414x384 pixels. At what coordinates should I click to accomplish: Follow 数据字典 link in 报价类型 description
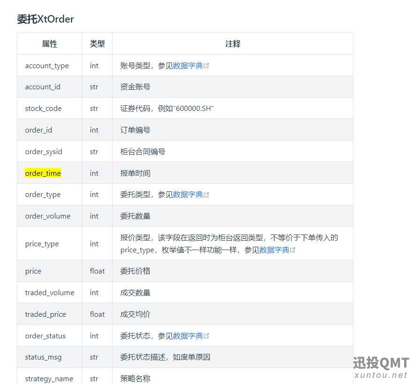point(274,250)
